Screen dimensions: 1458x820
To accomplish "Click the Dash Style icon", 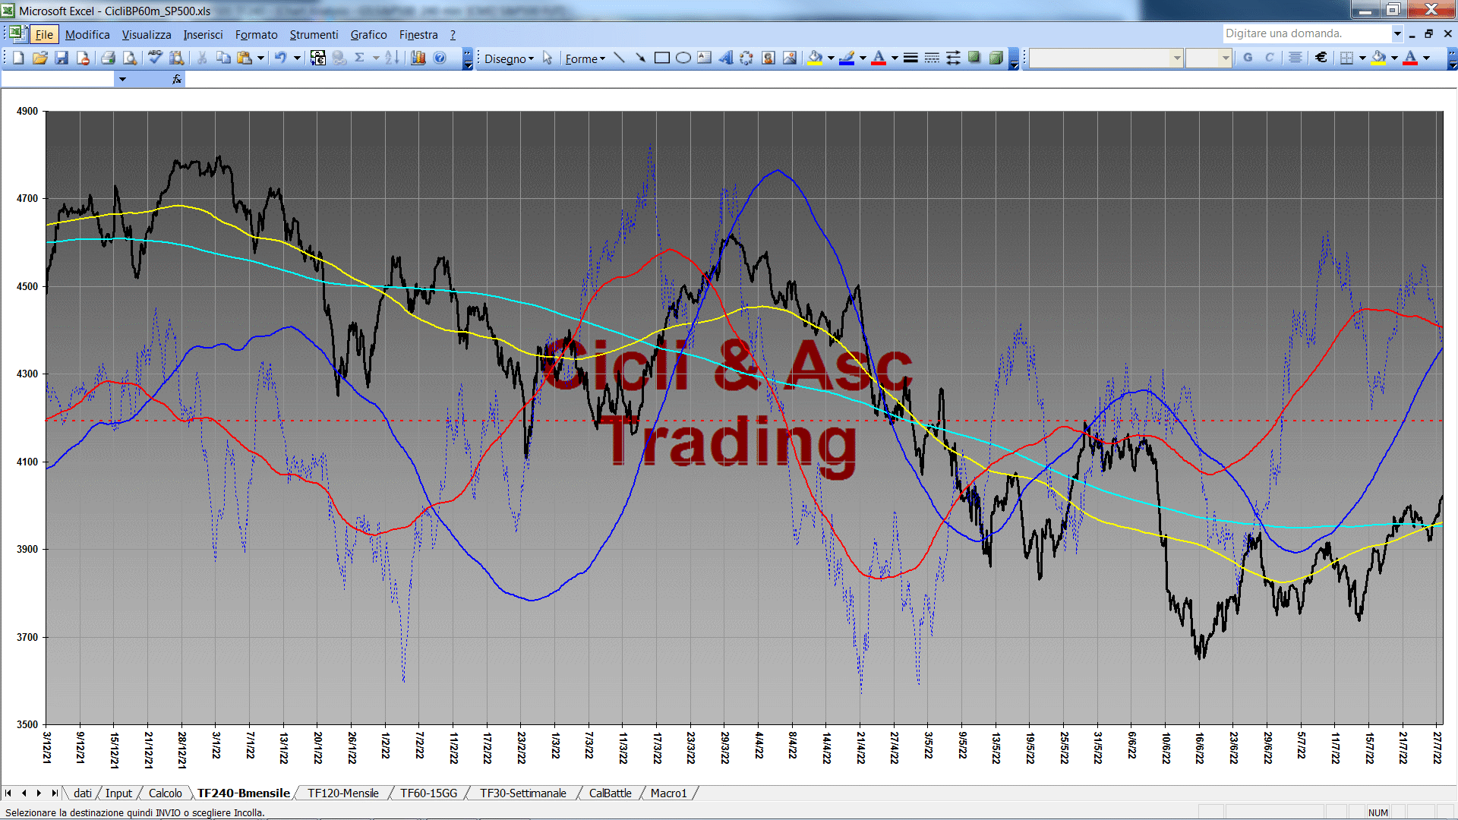I will (932, 58).
